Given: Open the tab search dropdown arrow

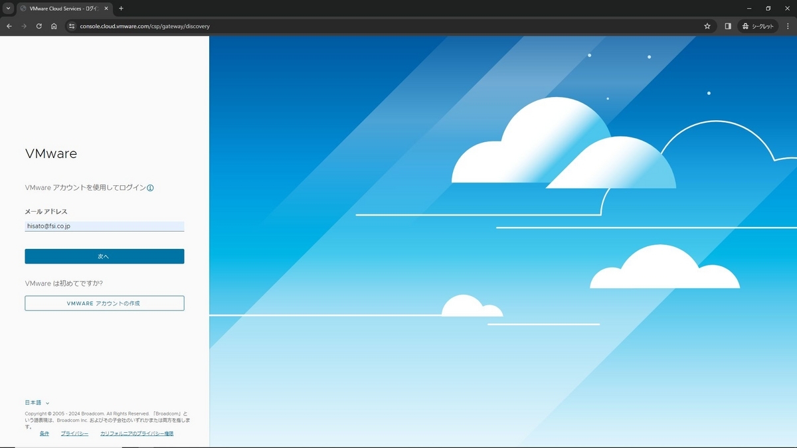Looking at the screenshot, I should (7, 9).
